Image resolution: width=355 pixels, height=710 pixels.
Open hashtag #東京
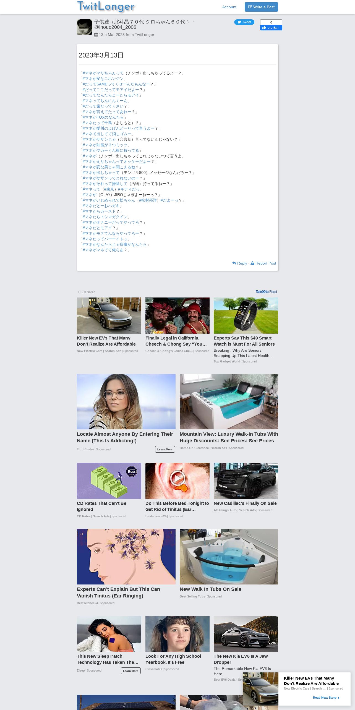point(109,189)
